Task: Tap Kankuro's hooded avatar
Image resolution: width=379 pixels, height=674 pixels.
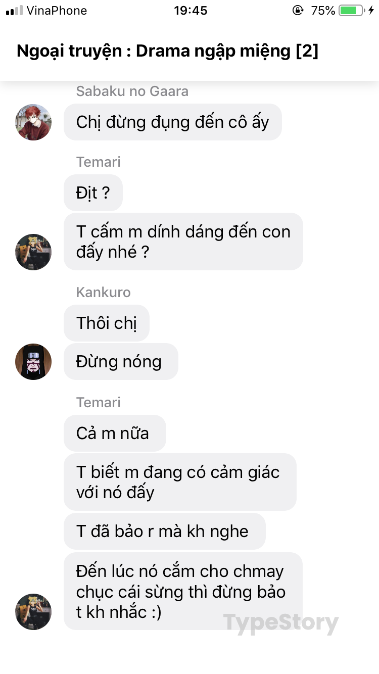Action: pos(33,362)
